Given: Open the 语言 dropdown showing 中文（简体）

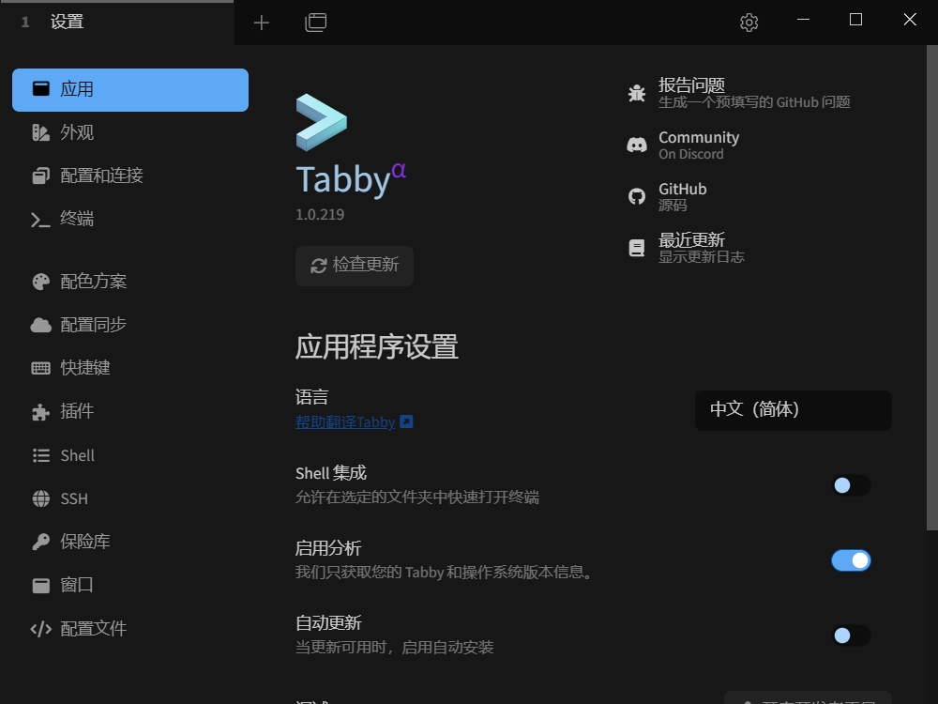Looking at the screenshot, I should pos(794,410).
